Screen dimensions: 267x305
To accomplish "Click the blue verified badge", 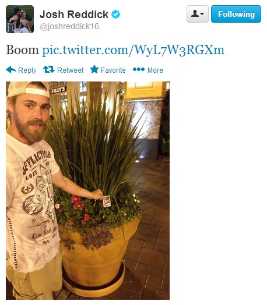I will (x=115, y=14).
